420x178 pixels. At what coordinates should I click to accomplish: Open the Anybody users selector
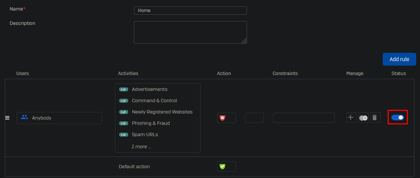tap(59, 118)
